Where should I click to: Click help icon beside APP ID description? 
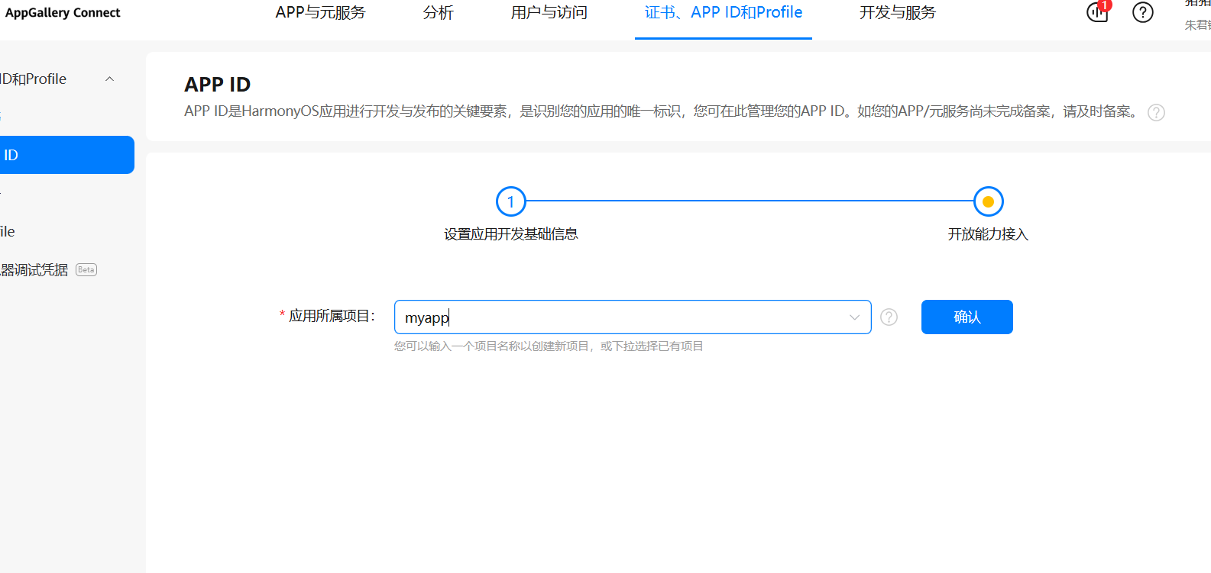click(x=1157, y=113)
